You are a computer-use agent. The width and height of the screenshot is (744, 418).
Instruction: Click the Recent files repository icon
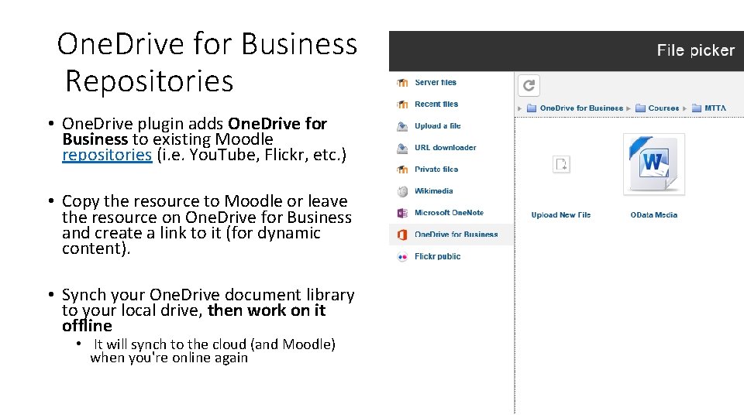coord(402,104)
